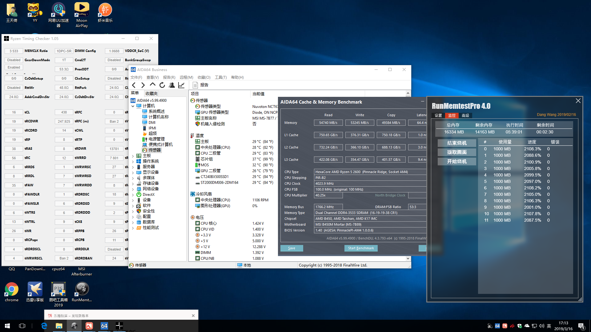Open AIDA64 from the taskbar
Image resolution: width=591 pixels, height=332 pixels.
[104, 326]
